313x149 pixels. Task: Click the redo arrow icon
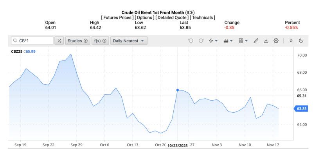point(201,41)
